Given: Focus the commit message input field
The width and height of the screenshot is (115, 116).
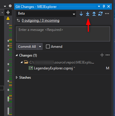Looking at the screenshot, I should 63,34.
